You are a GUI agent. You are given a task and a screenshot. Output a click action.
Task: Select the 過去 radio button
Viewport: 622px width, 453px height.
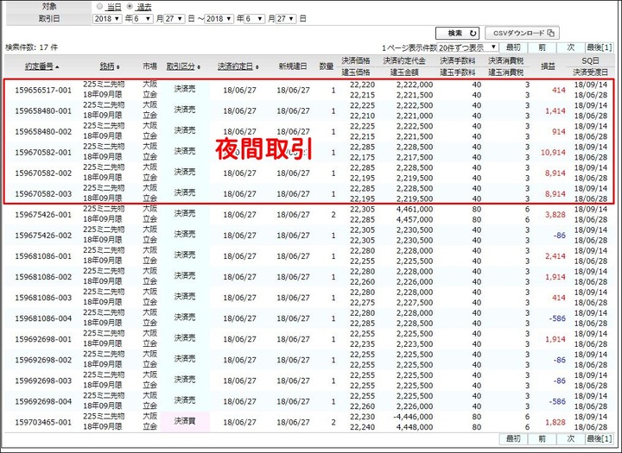click(130, 6)
